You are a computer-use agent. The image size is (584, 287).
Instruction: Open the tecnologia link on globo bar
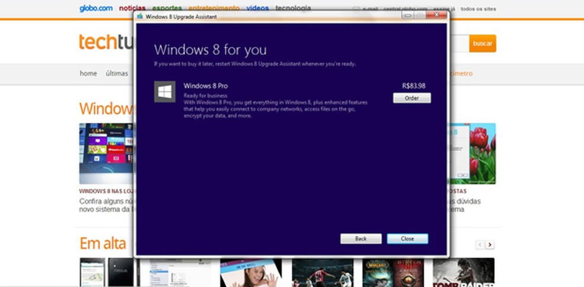[293, 8]
